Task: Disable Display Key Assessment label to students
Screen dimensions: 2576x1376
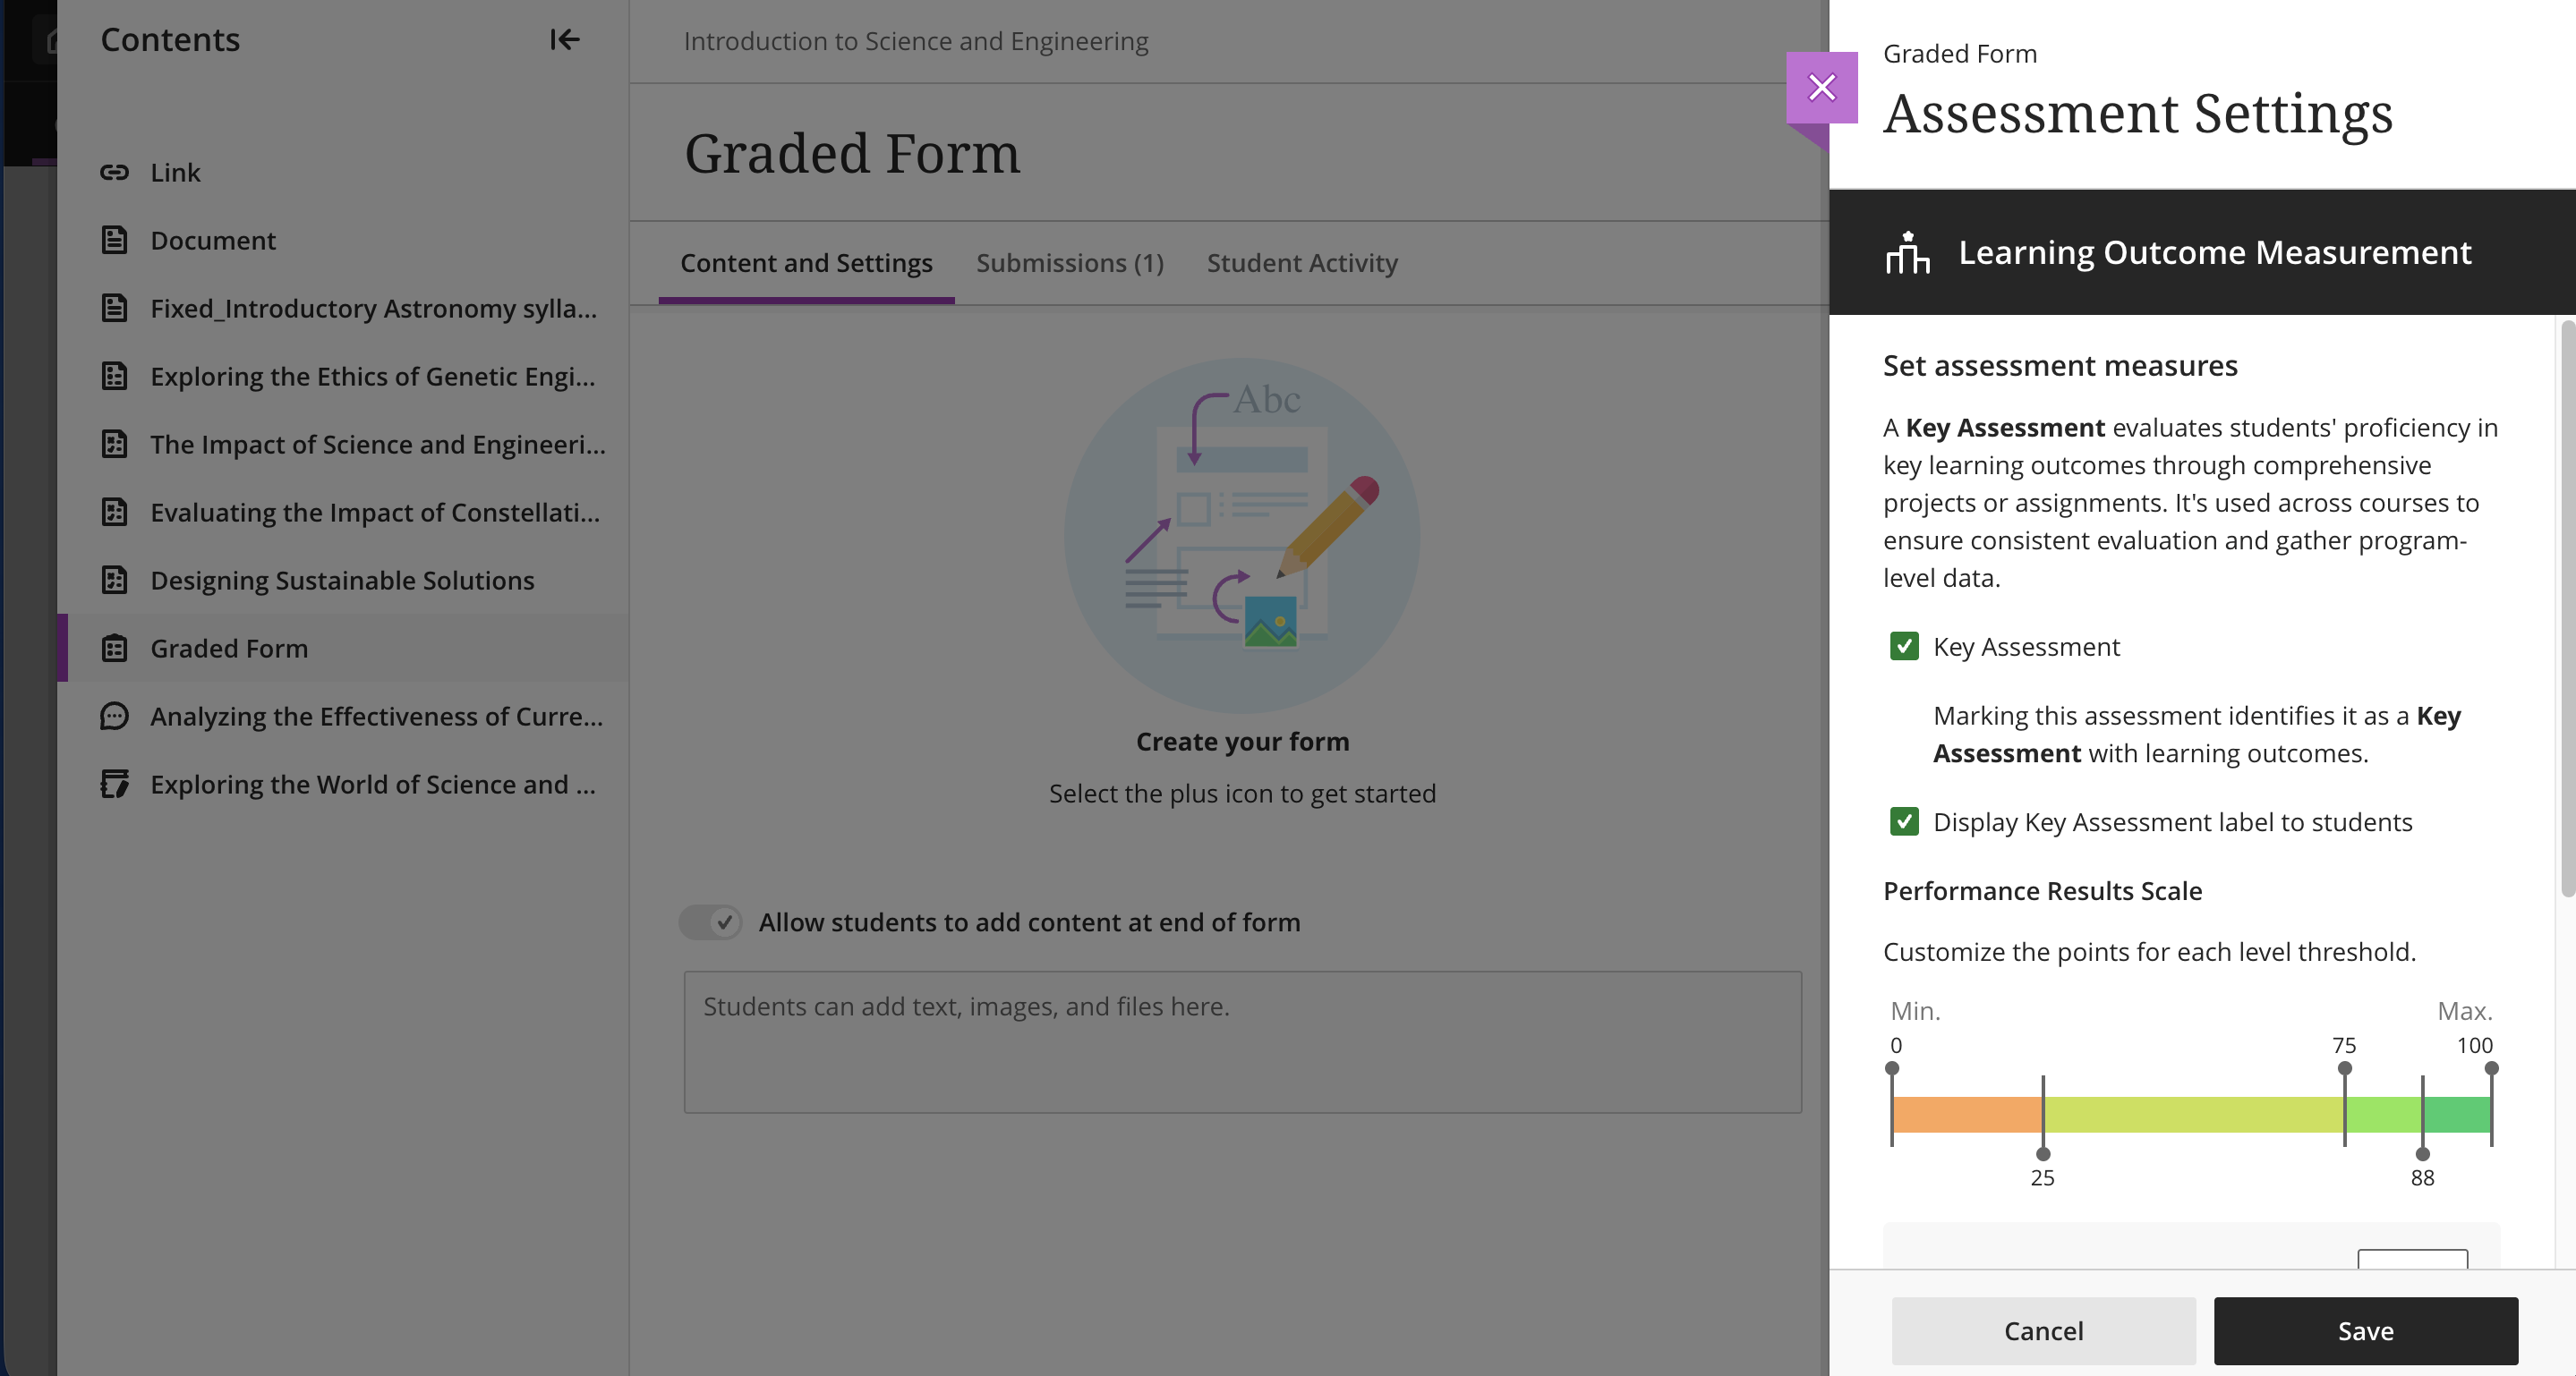Action: 1904,822
